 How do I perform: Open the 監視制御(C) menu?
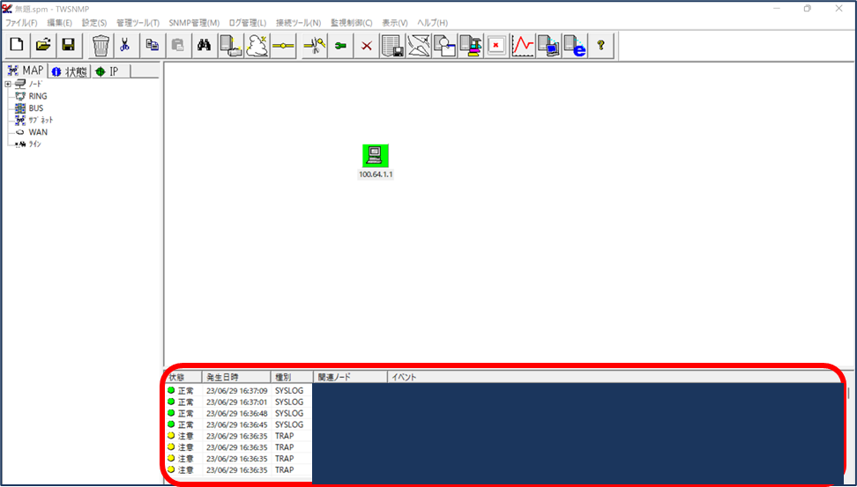[x=351, y=23]
